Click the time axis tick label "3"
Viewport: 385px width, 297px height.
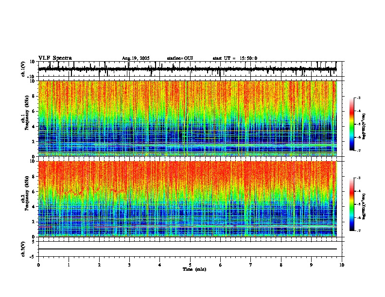pyautogui.click(x=129, y=265)
